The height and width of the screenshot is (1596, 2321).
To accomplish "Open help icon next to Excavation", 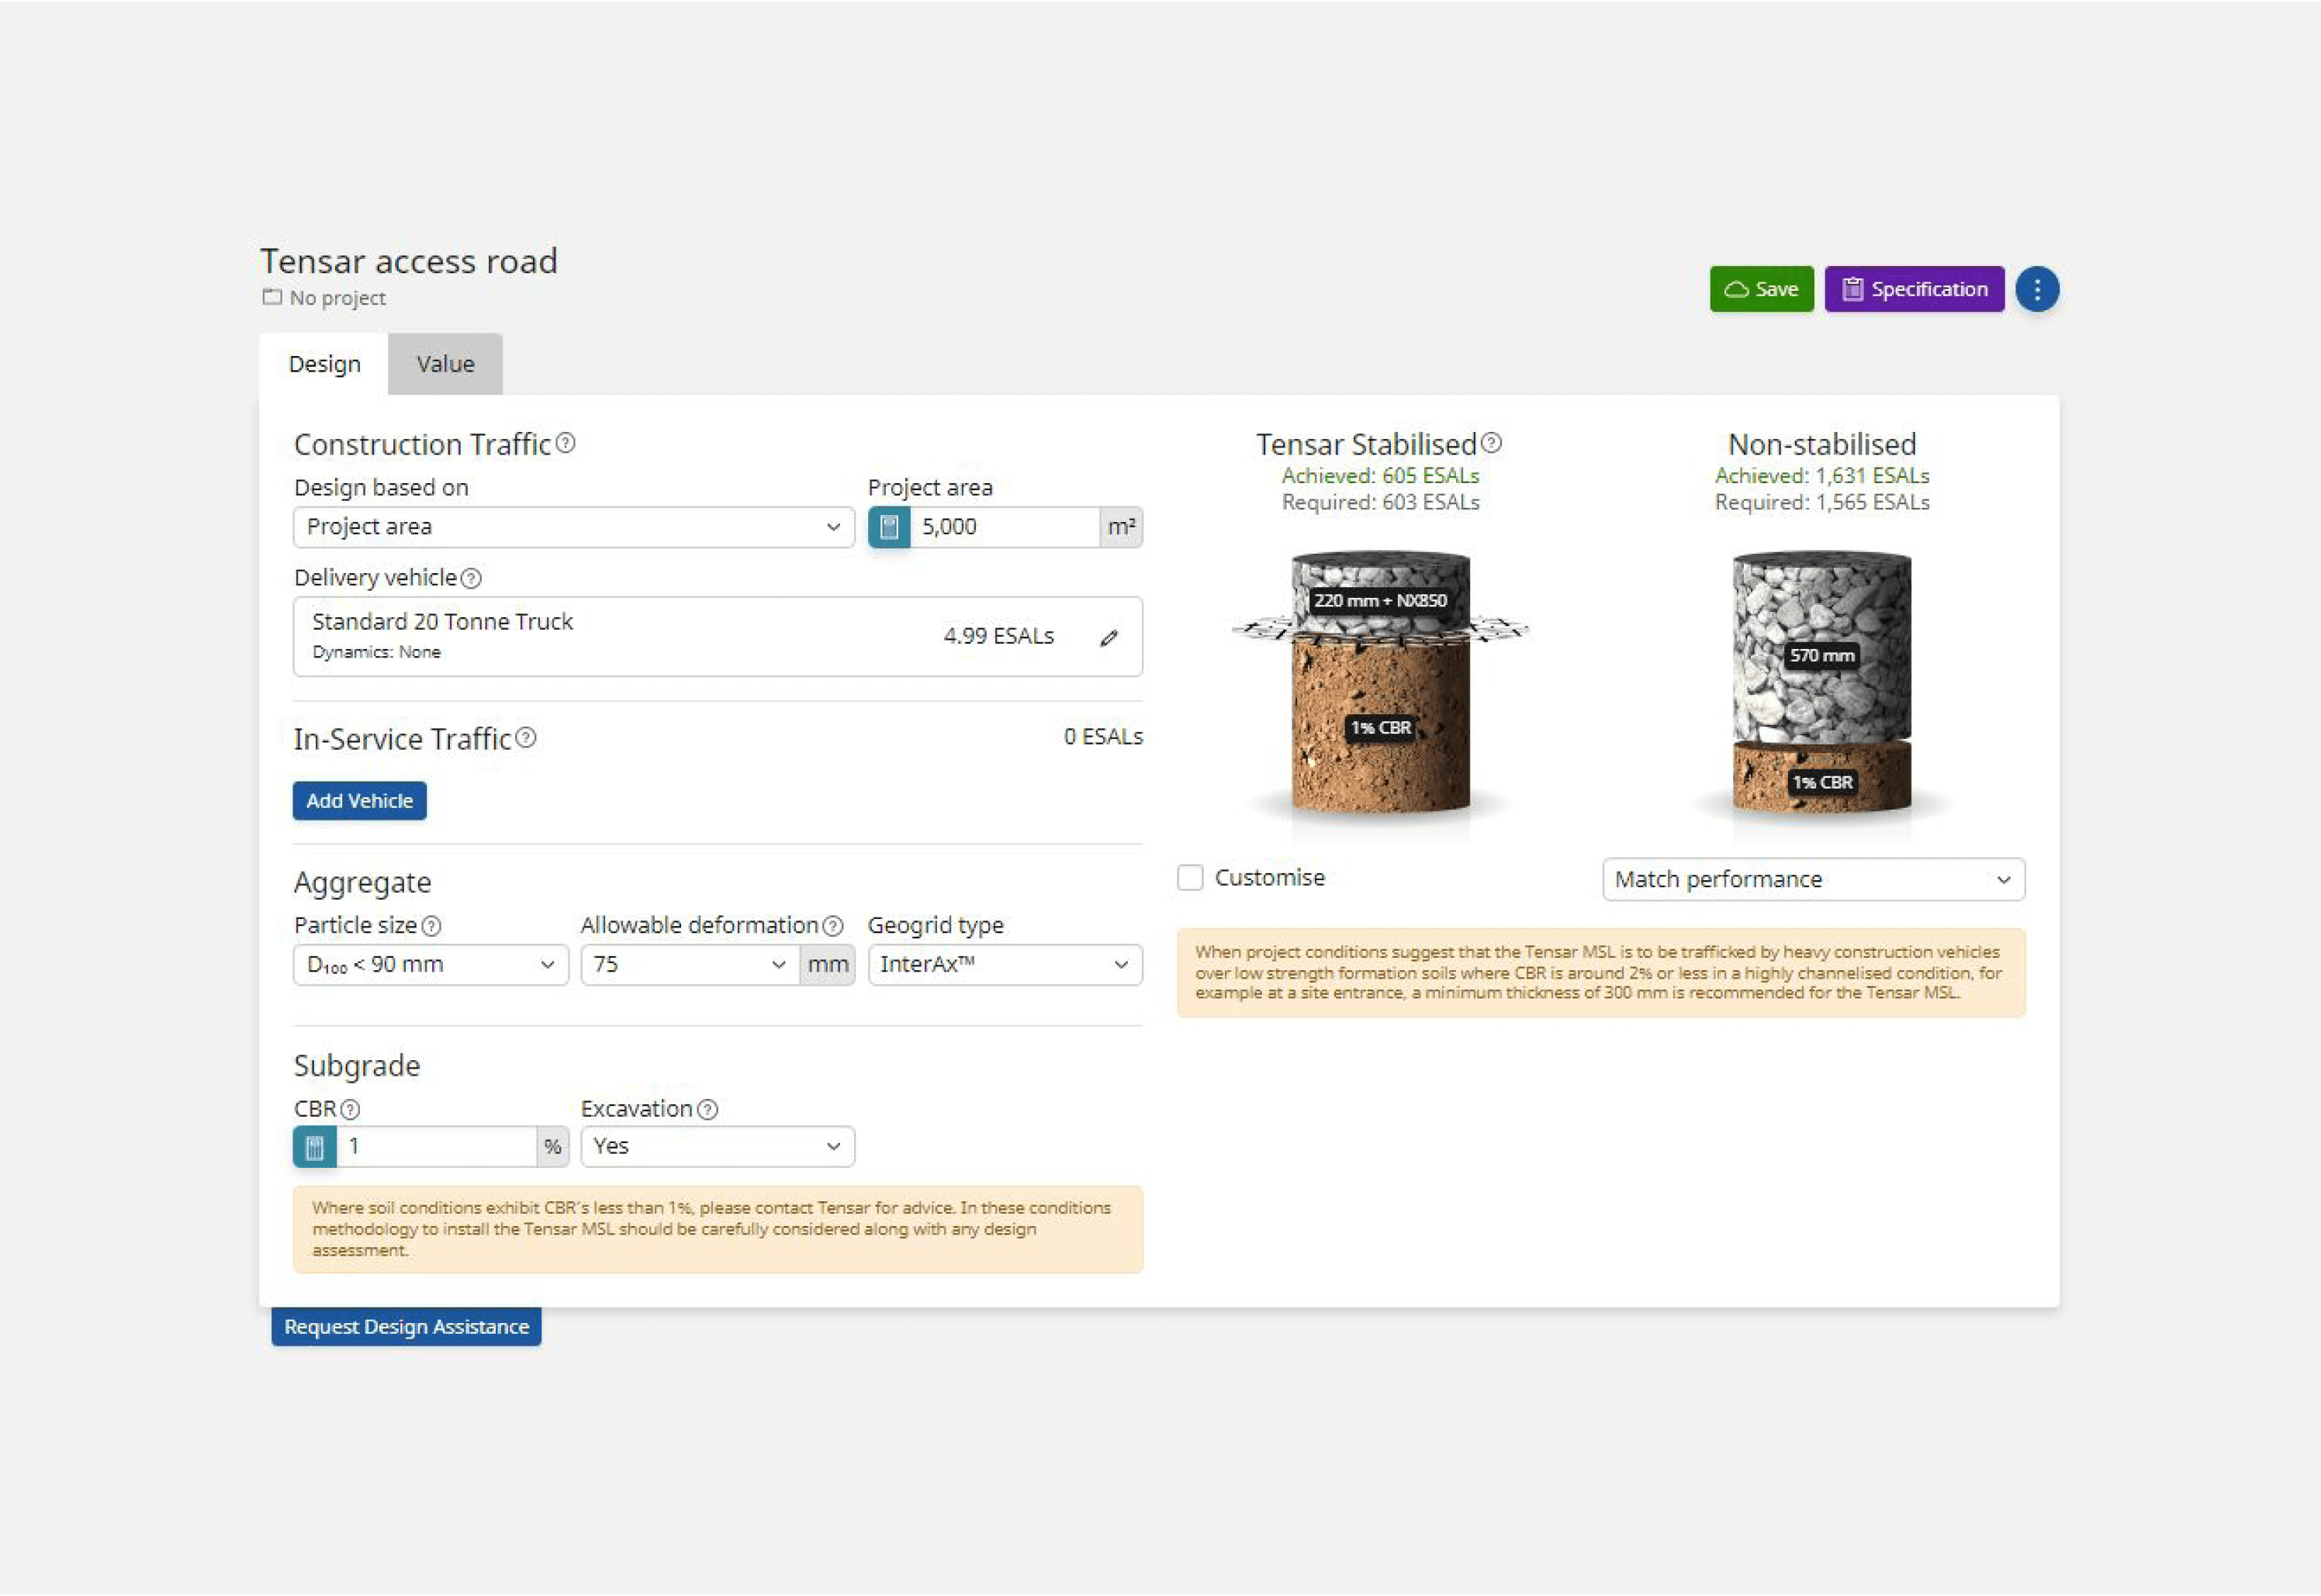I will point(707,1109).
